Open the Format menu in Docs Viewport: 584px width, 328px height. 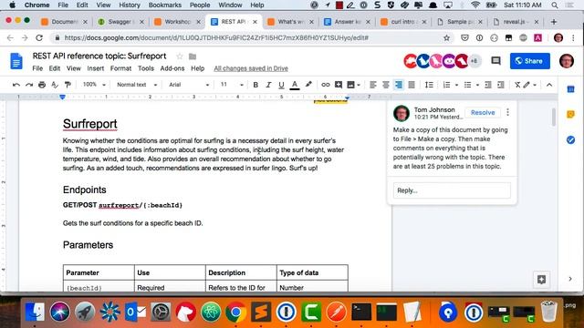tap(120, 68)
